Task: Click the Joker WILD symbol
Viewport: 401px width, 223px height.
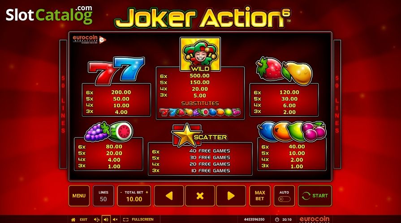Action: click(200, 54)
